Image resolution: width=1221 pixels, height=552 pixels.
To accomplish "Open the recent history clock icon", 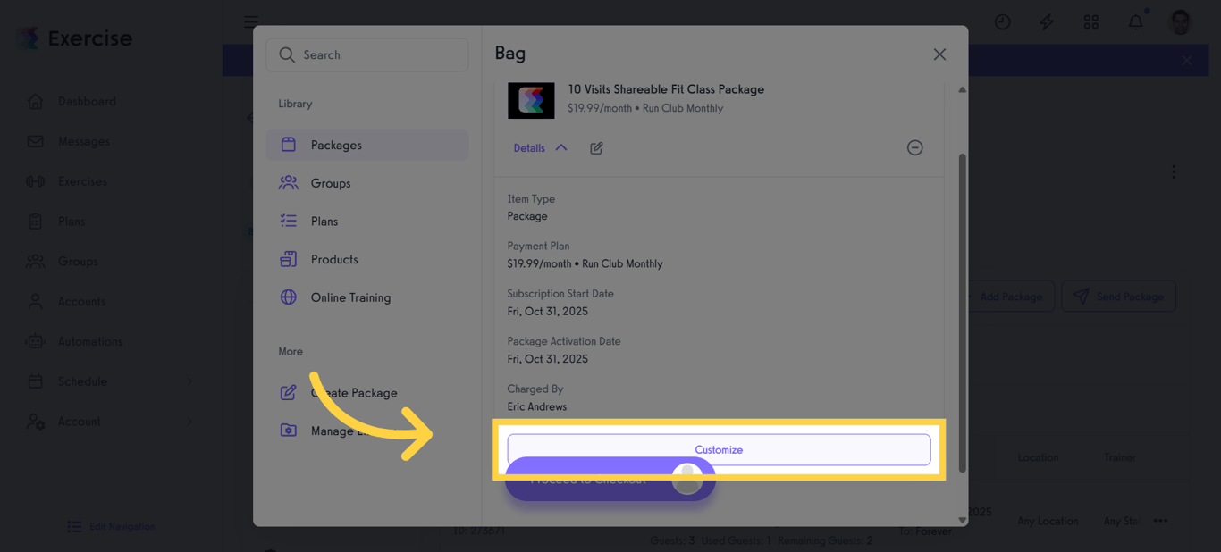I will coord(1002,21).
